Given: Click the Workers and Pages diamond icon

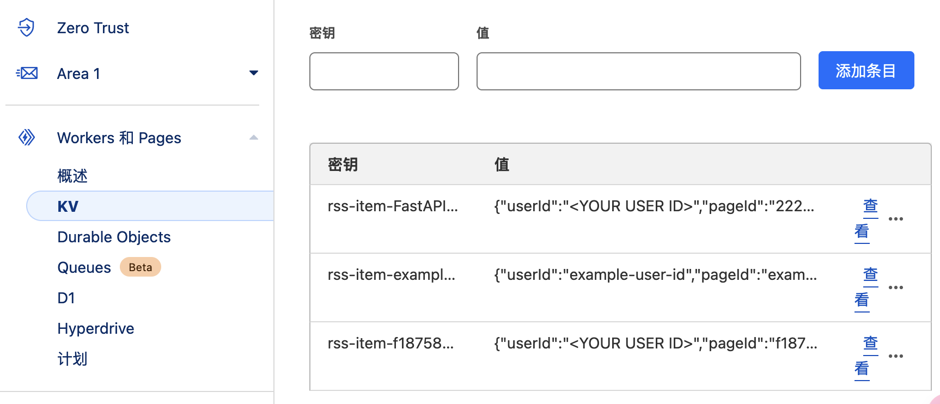Looking at the screenshot, I should [27, 137].
